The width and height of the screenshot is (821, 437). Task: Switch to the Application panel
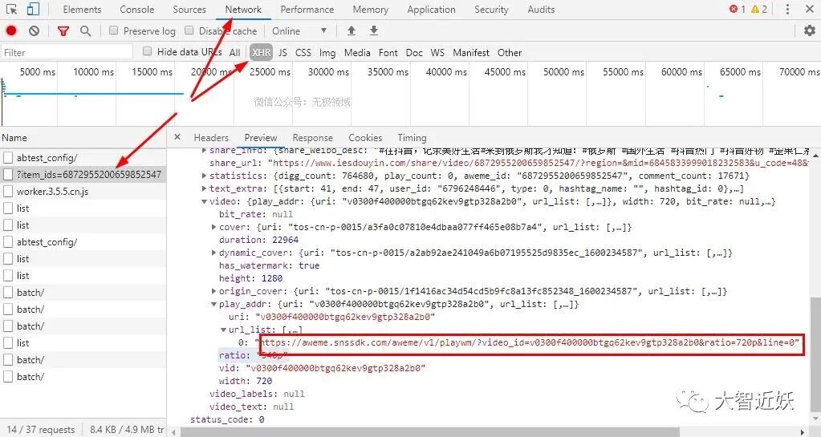click(x=432, y=10)
